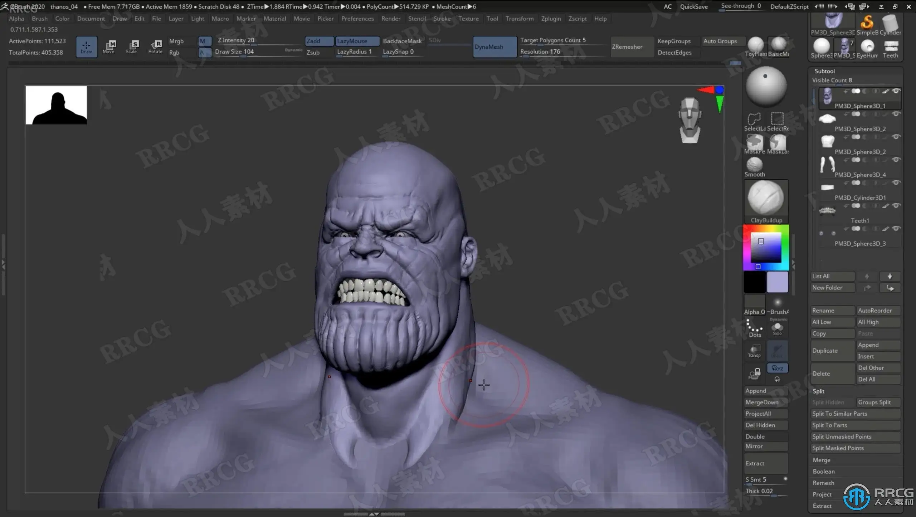Click the silhouette thumbnail preview
Image resolution: width=916 pixels, height=517 pixels.
(x=56, y=105)
